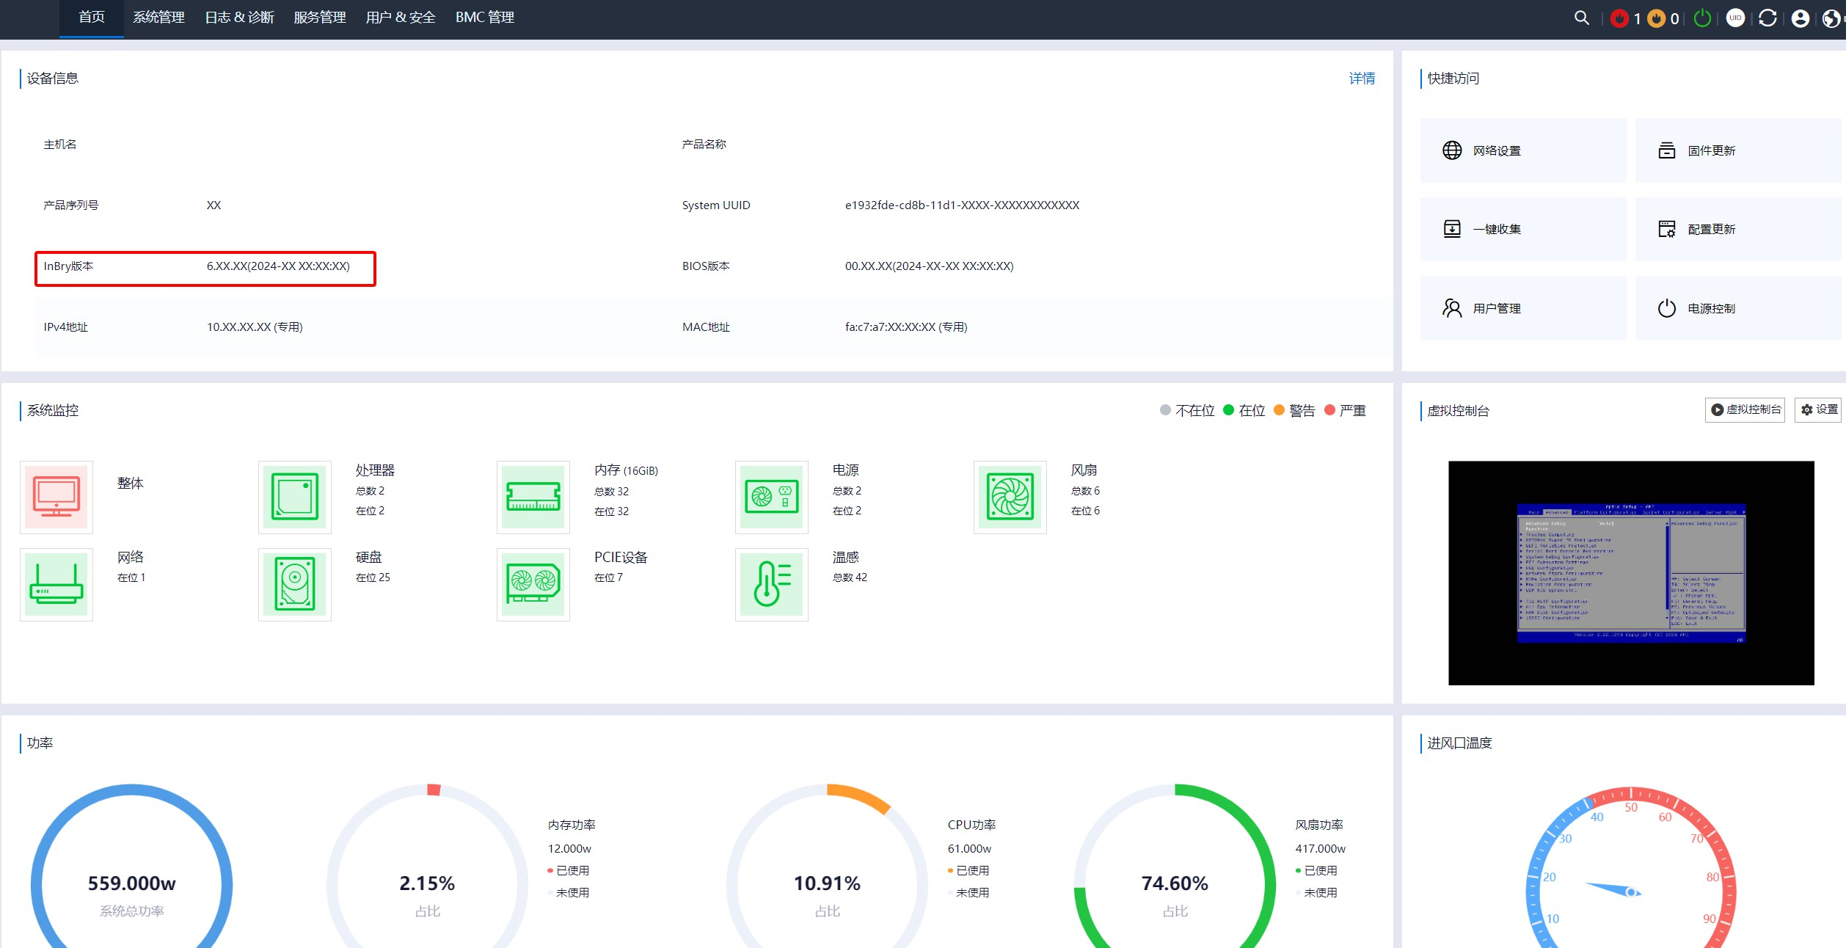Open the BMC 管理 menu

(484, 18)
